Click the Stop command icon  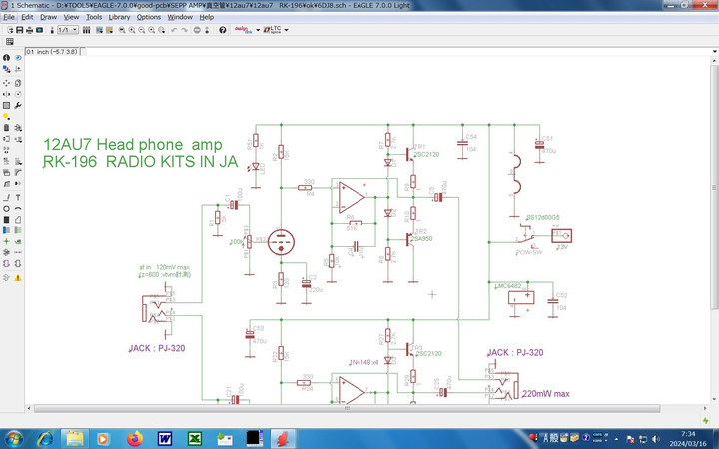click(x=197, y=30)
